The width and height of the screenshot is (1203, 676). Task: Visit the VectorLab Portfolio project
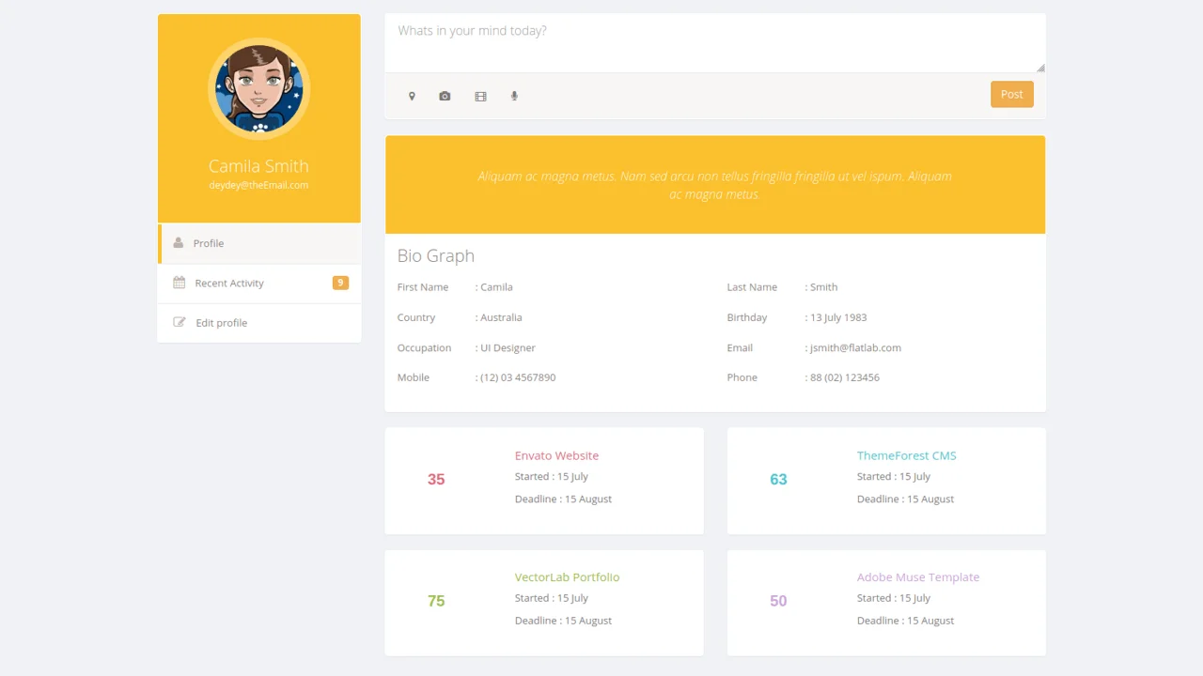pyautogui.click(x=567, y=576)
